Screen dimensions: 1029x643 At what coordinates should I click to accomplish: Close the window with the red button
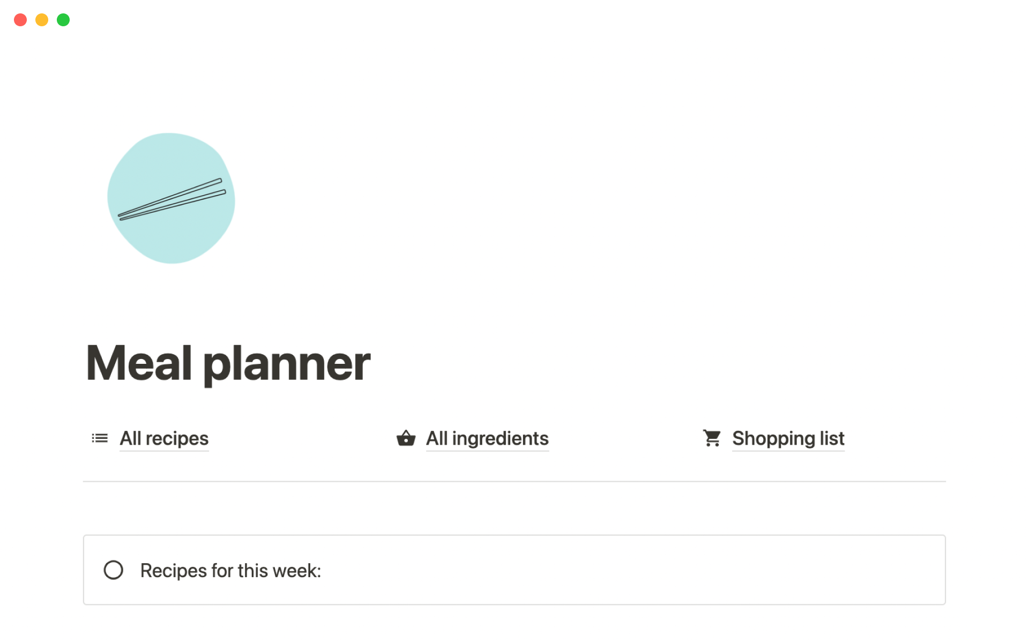[20, 20]
